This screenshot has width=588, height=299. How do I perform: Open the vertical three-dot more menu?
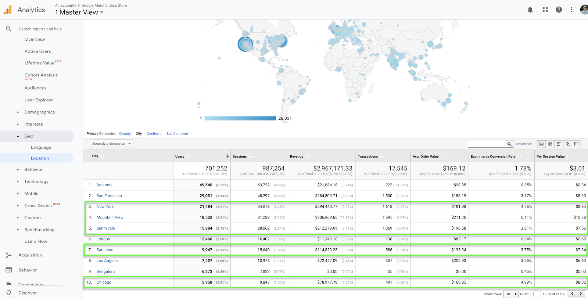[571, 10]
